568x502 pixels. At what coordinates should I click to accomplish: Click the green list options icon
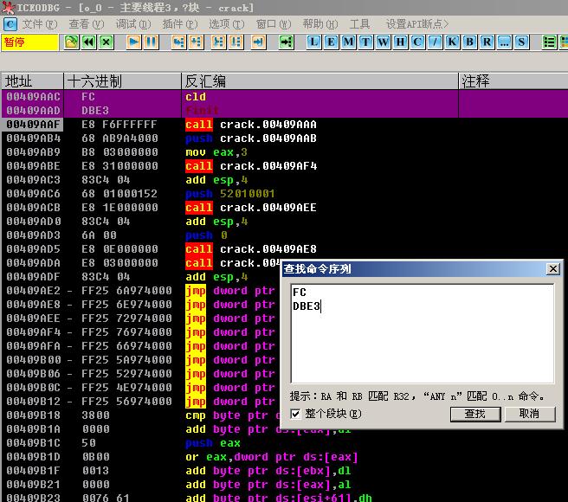pyautogui.click(x=549, y=42)
